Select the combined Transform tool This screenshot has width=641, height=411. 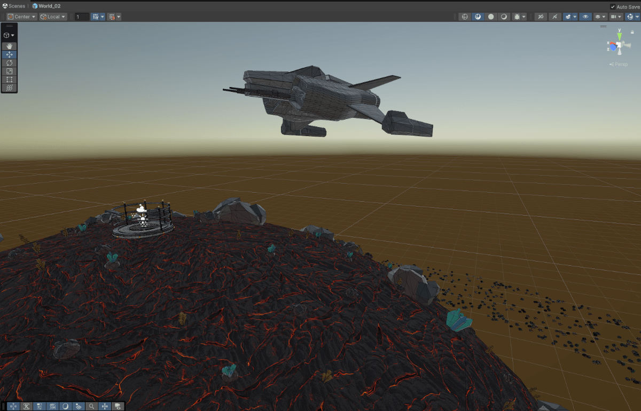pyautogui.click(x=9, y=88)
